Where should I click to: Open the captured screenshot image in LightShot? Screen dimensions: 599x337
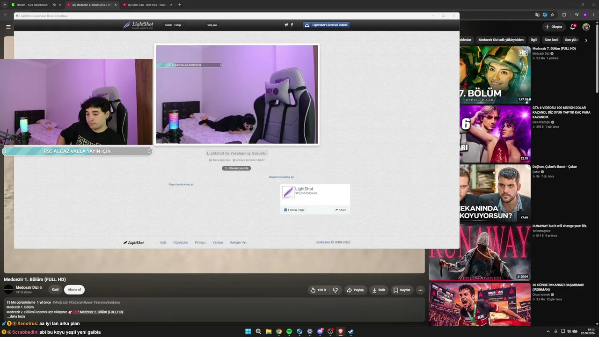click(237, 95)
